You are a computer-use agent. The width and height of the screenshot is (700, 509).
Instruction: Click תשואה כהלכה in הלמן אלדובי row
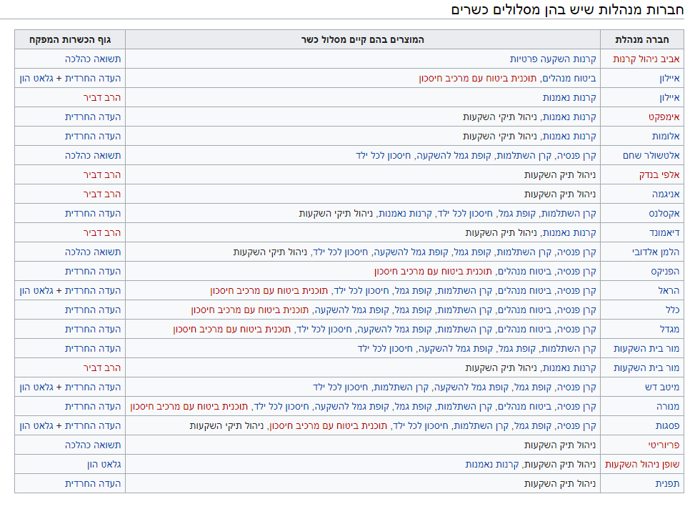click(x=93, y=252)
